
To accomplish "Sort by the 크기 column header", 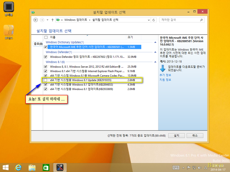I will (133, 37).
